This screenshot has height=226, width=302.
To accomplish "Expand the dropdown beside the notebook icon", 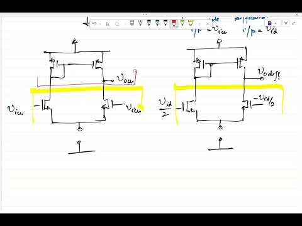I will (x=276, y=23).
